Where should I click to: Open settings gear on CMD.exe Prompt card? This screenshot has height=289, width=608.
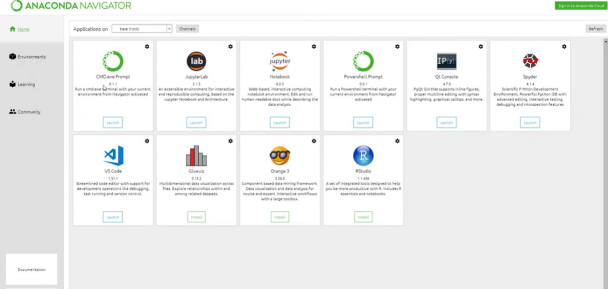pyautogui.click(x=147, y=46)
